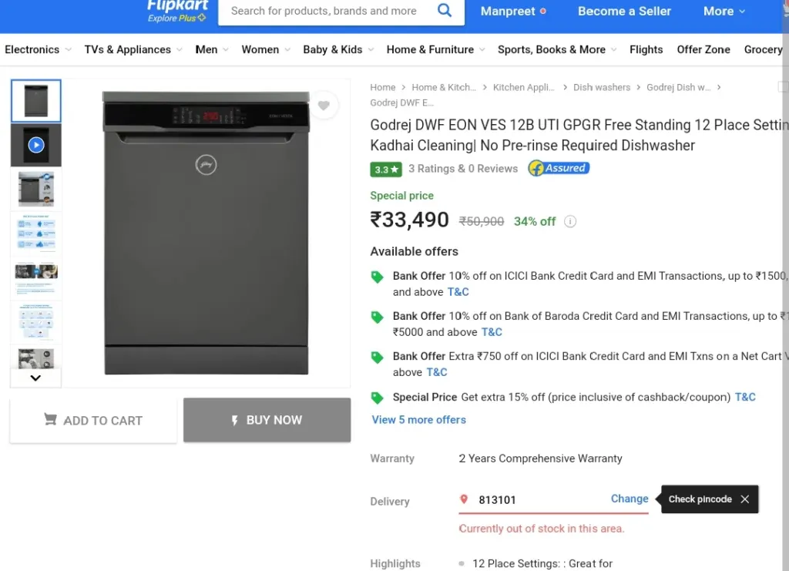Click Dish washers breadcrumb link
The image size is (789, 571).
602,87
